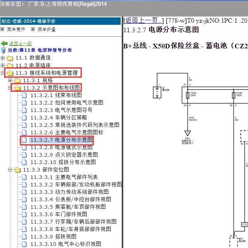This screenshot has height=248, width=248.
Task: Open 11.3.2.3 电气示意图符号 page
Action: pos(62,110)
